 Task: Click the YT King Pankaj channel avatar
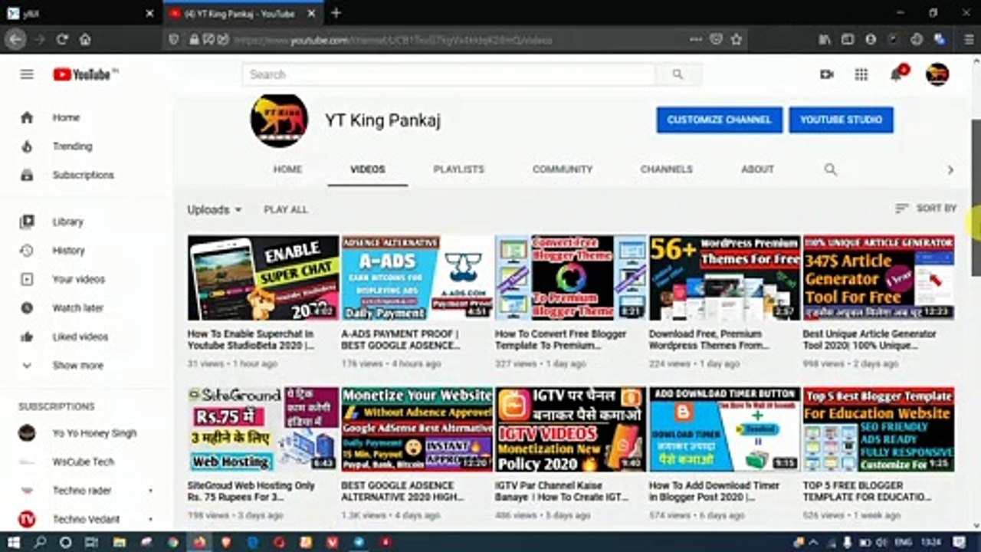click(x=279, y=120)
